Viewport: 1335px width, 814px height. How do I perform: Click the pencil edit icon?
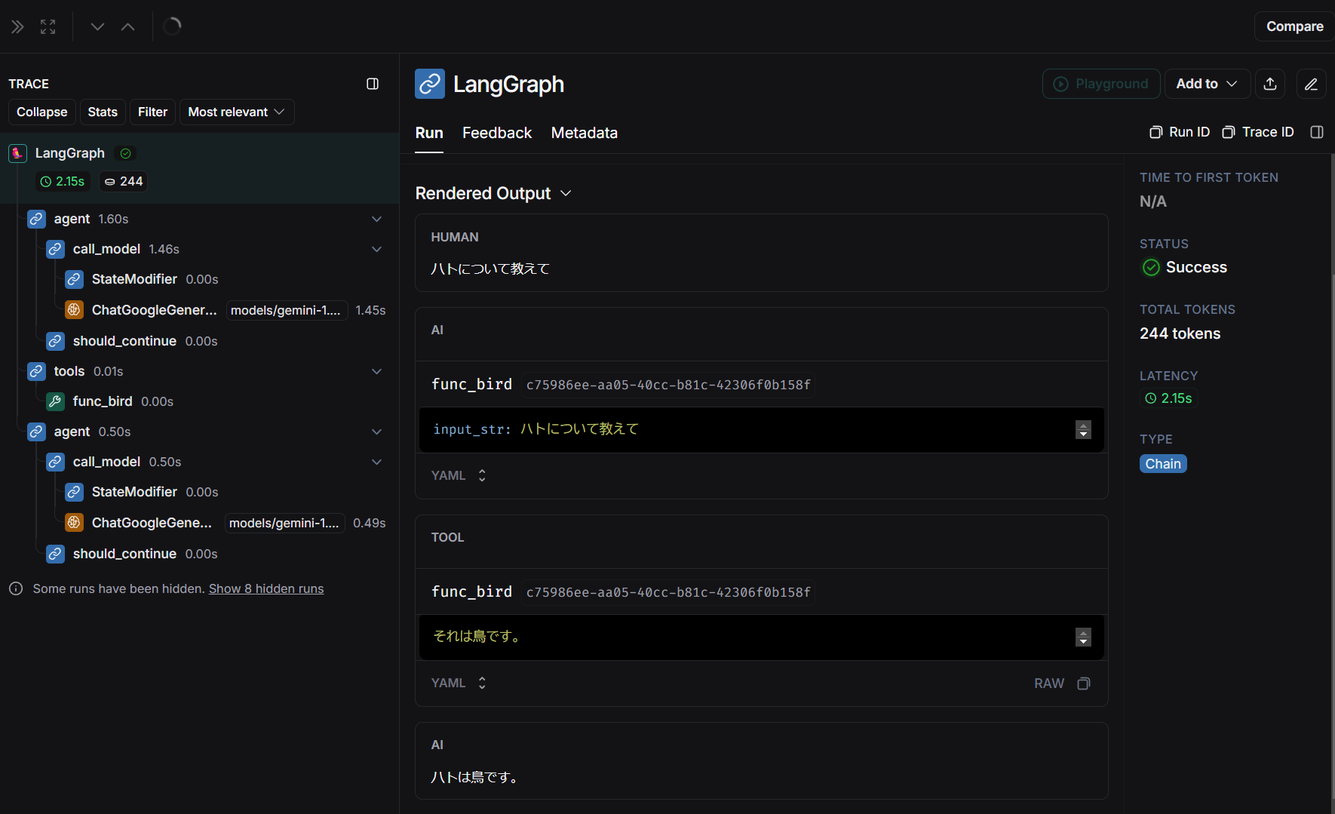pyautogui.click(x=1311, y=84)
